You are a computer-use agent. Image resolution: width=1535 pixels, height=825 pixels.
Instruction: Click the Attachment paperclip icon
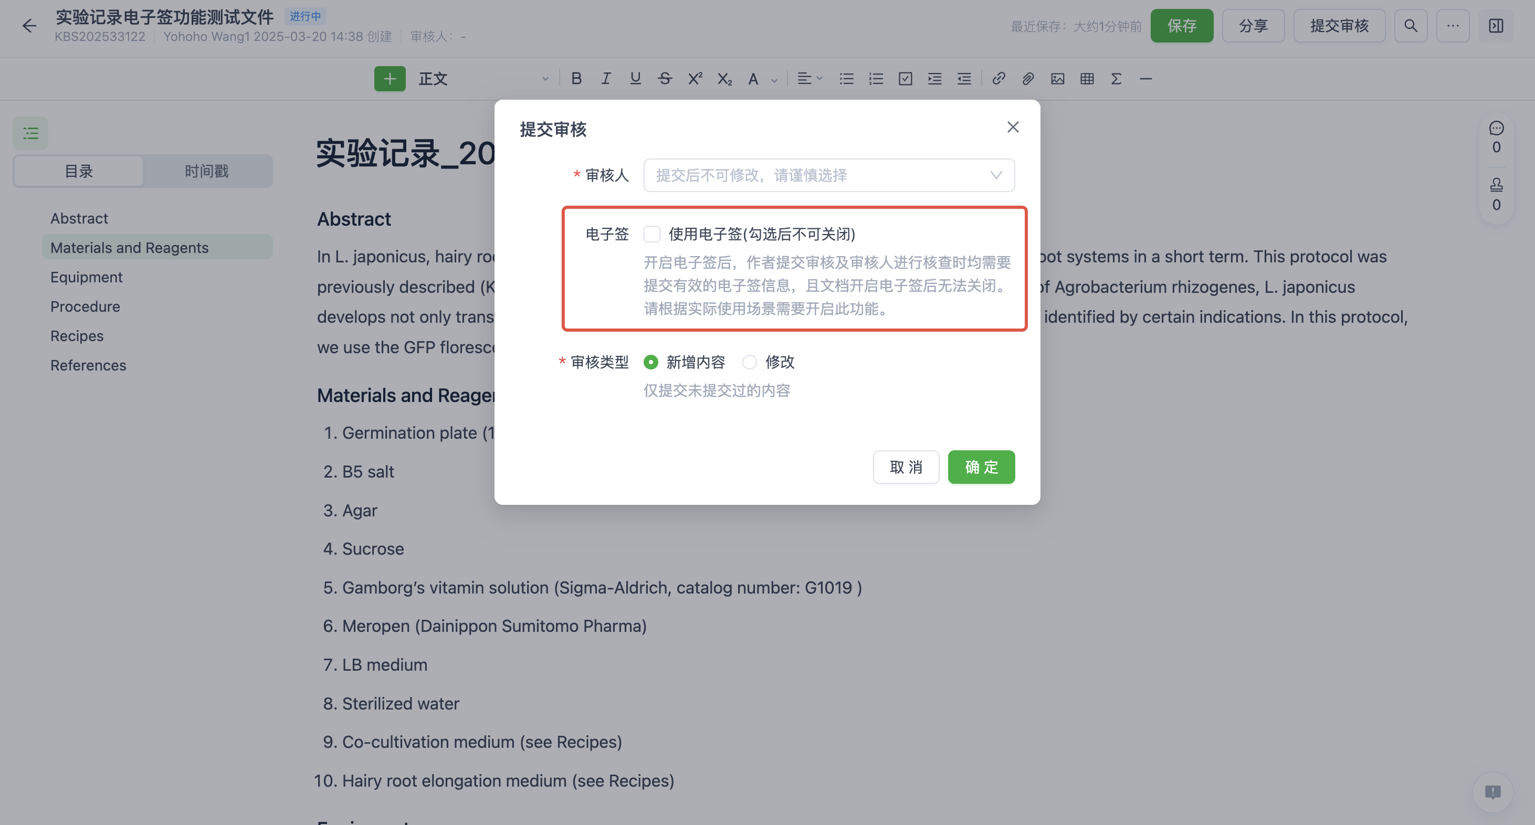point(1027,79)
